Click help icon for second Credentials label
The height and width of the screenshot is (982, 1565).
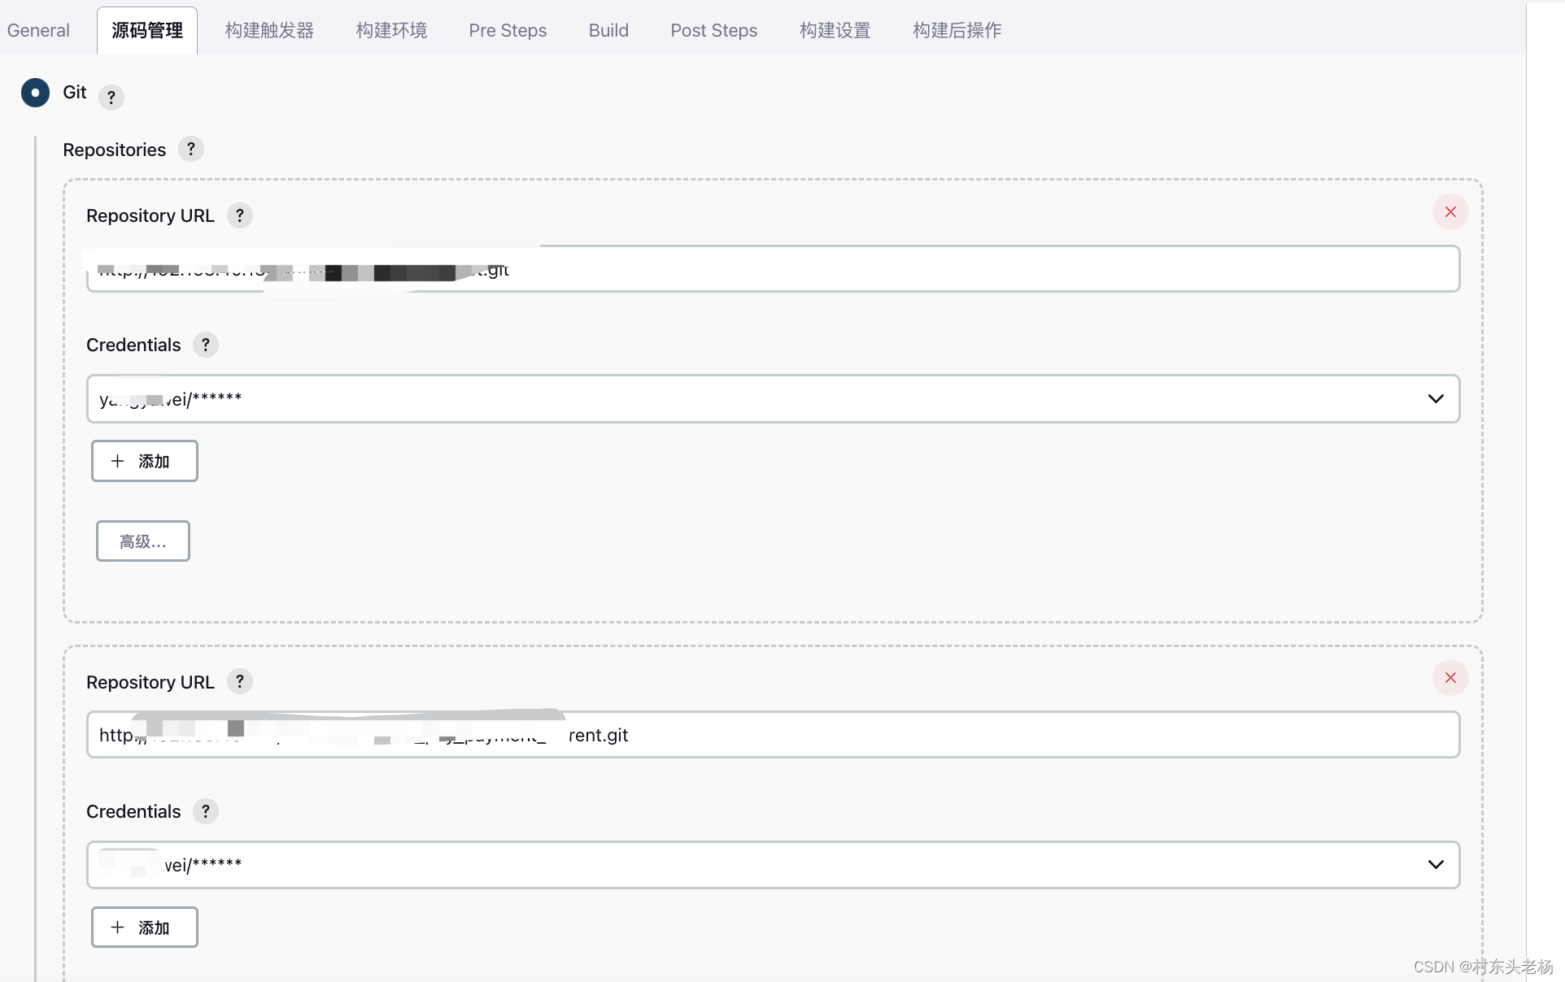[x=206, y=811]
